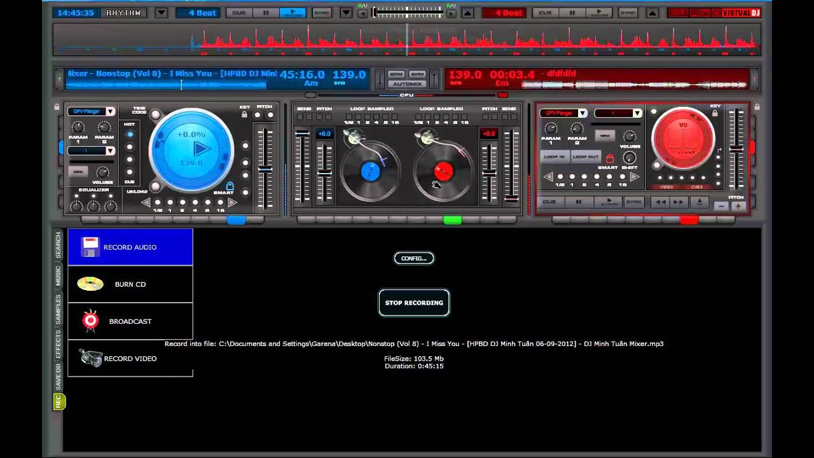Open the SAVE DB side tab

point(58,377)
